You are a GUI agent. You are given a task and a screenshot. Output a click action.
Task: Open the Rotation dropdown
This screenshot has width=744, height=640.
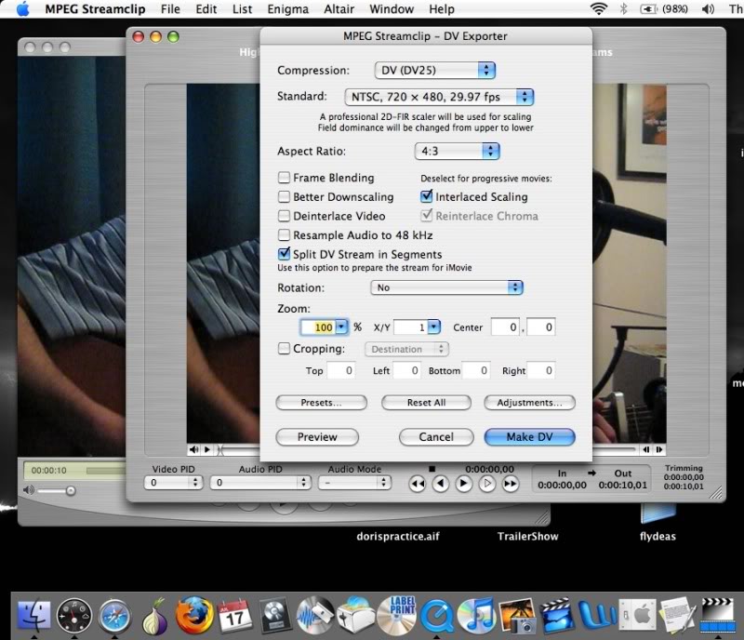tap(446, 287)
